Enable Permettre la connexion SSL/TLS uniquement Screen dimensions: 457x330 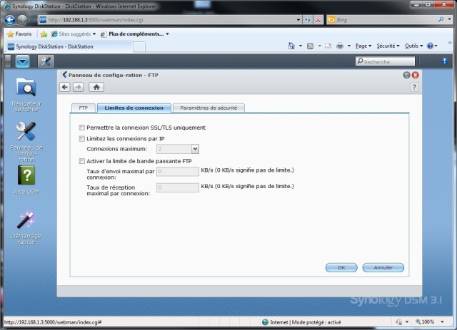click(82, 128)
